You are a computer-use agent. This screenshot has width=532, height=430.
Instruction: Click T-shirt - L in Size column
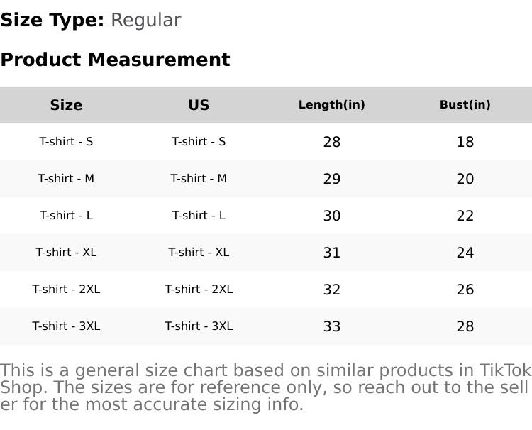pyautogui.click(x=66, y=216)
